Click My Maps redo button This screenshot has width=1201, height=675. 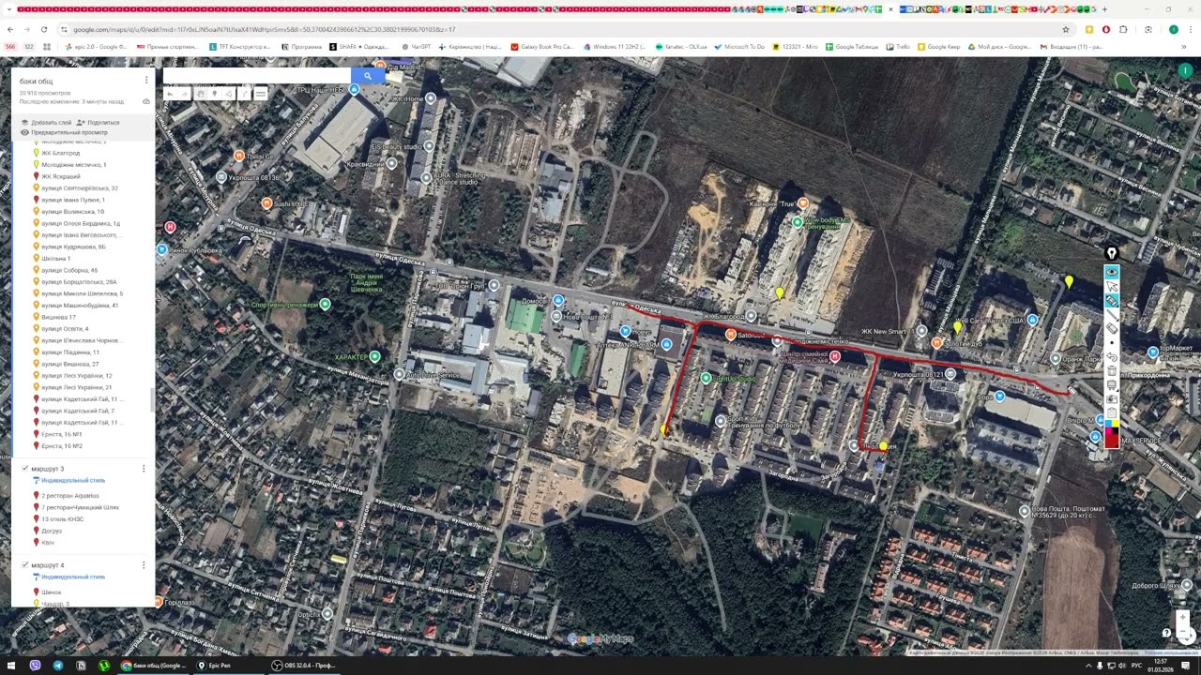pos(185,94)
